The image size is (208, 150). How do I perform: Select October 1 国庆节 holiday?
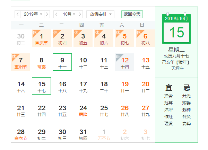(42, 38)
